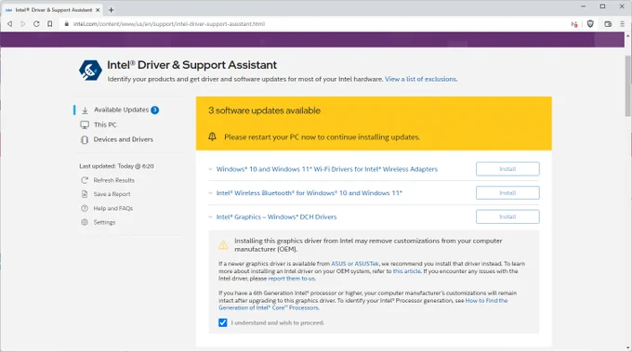Click the Help and FAQs question icon
This screenshot has height=352, width=632.
click(x=85, y=208)
